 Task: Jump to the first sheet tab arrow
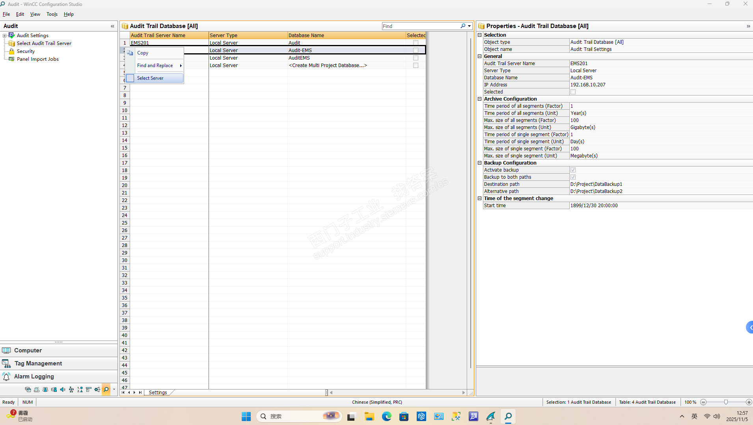point(123,393)
